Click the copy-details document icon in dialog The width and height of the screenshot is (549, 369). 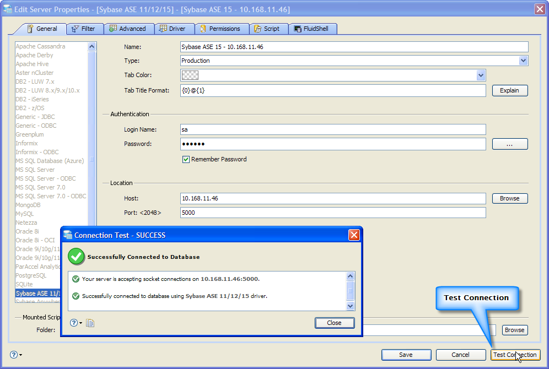(x=90, y=323)
